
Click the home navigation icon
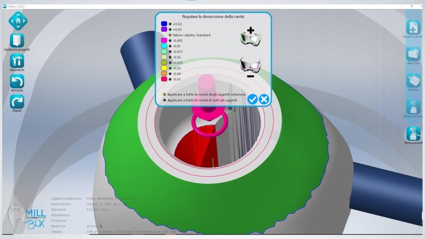[18, 20]
